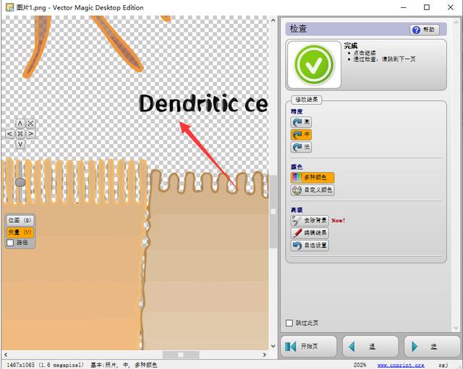Click the Vector Magic app icon in title bar
Screen dimensions: 463x369
coord(9,7)
